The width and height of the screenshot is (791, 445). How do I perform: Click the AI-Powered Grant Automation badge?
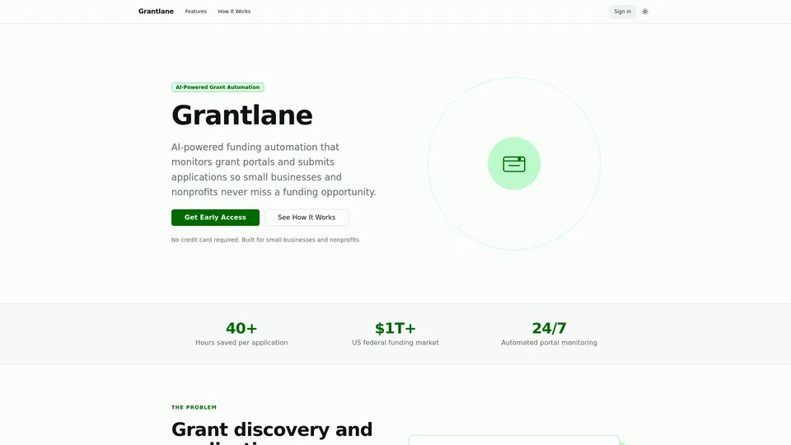pyautogui.click(x=218, y=87)
